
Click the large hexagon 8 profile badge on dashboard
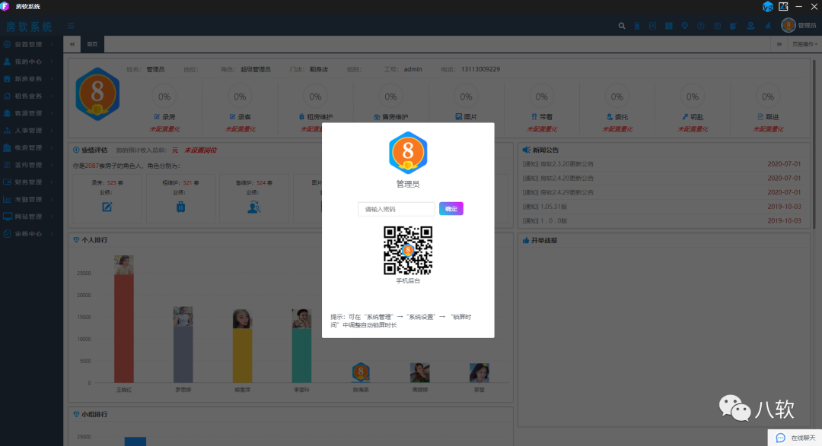(97, 94)
